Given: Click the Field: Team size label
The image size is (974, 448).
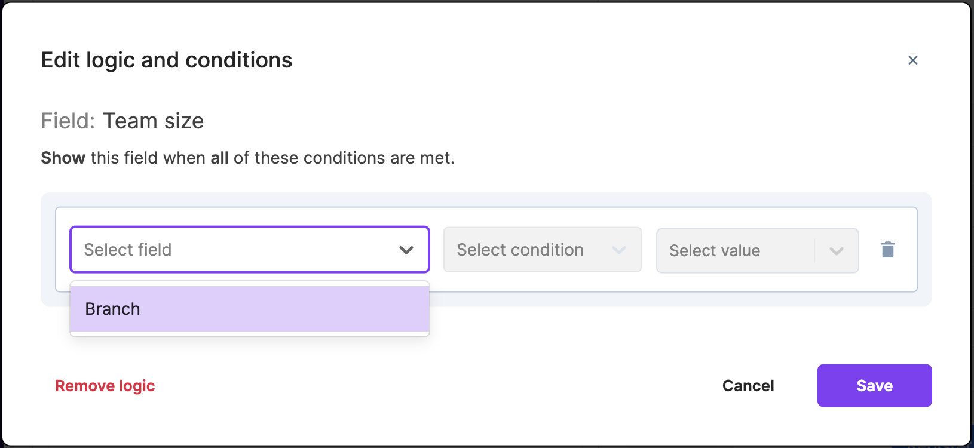Looking at the screenshot, I should (122, 121).
